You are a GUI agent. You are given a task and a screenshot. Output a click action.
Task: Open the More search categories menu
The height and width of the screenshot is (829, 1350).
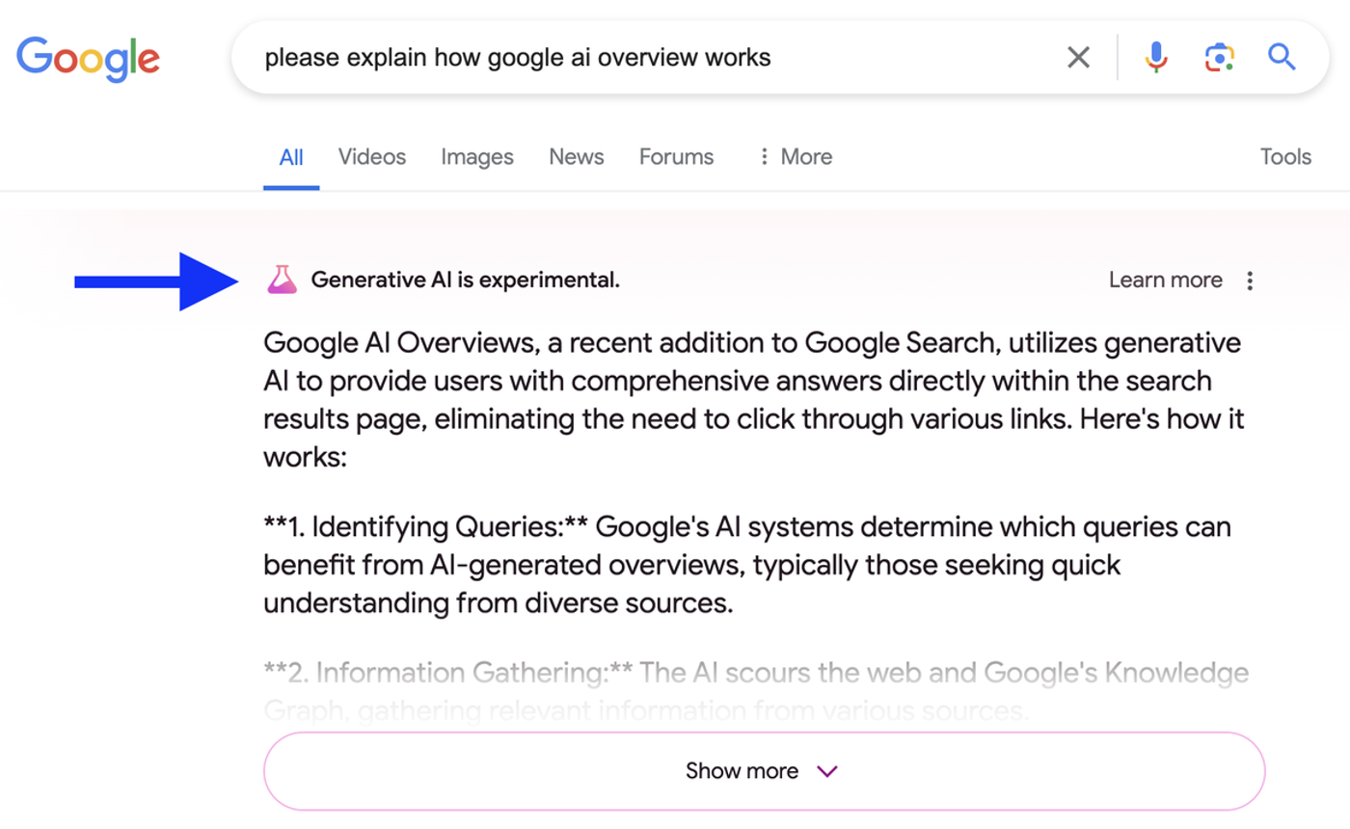pos(793,156)
